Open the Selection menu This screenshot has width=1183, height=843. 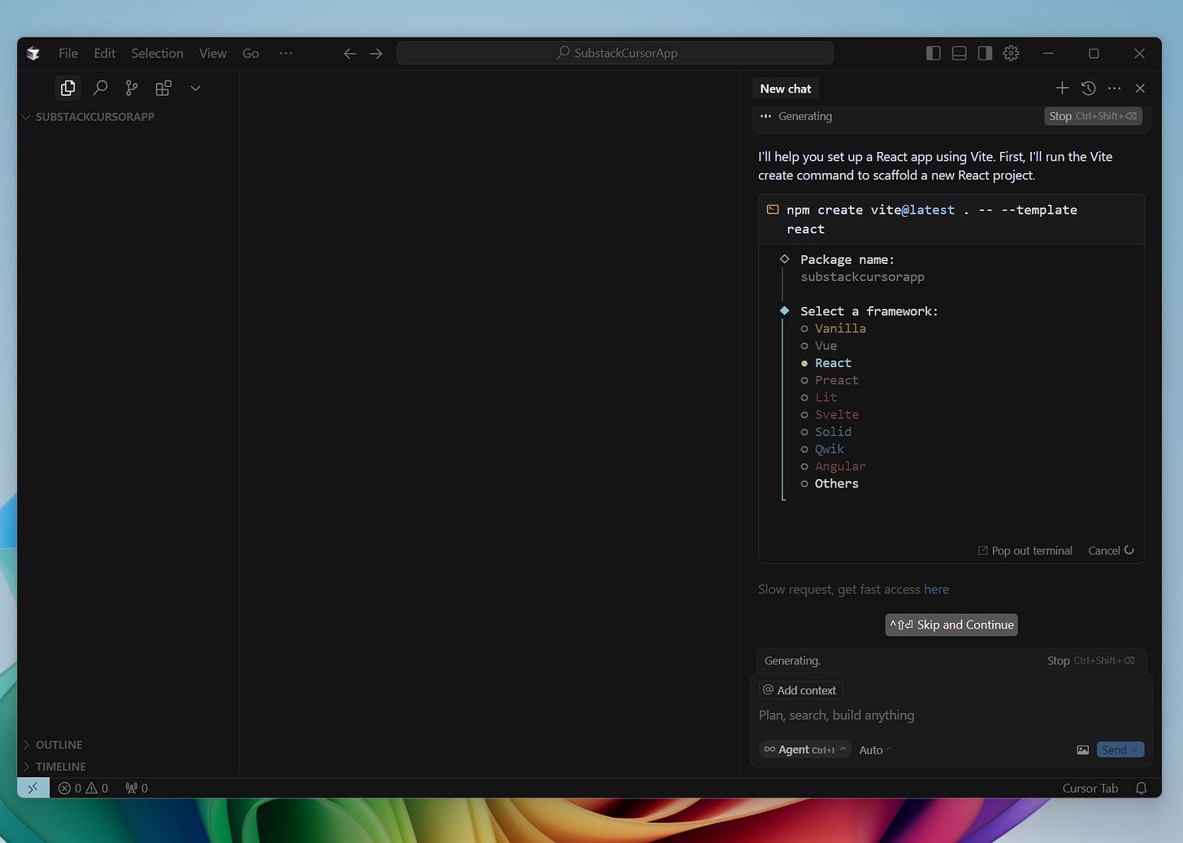click(x=157, y=54)
